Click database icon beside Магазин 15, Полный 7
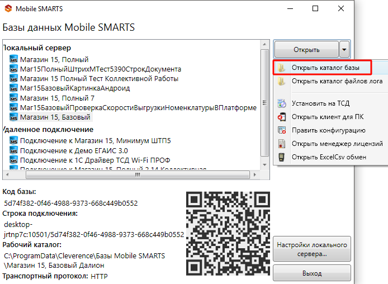The width and height of the screenshot is (388, 284). (13, 98)
